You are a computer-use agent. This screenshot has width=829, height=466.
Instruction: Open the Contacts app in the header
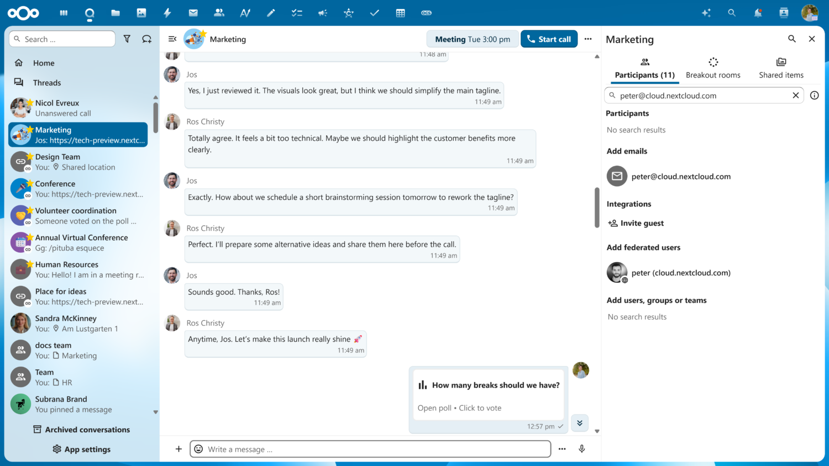(219, 13)
